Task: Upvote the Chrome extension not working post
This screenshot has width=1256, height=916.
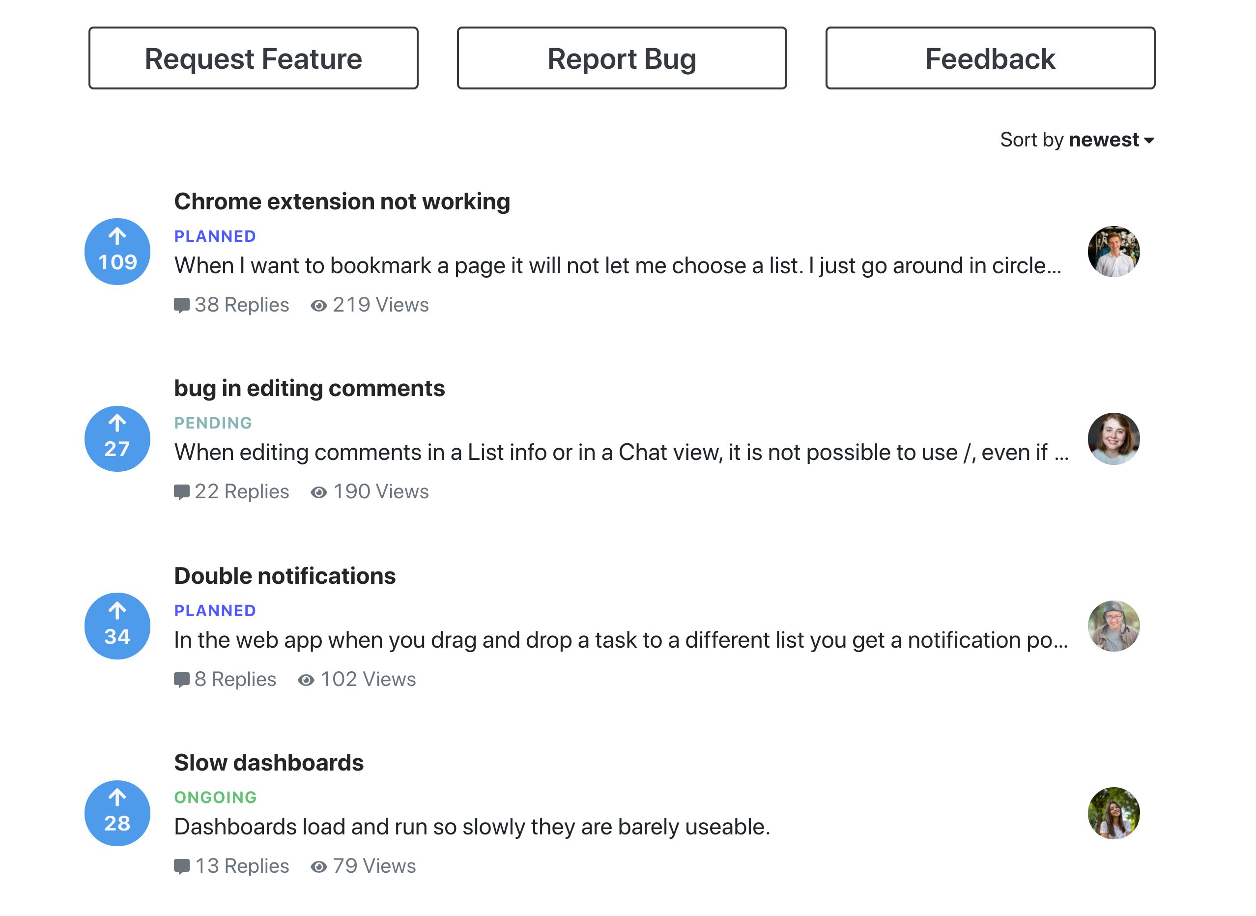Action: 117,252
